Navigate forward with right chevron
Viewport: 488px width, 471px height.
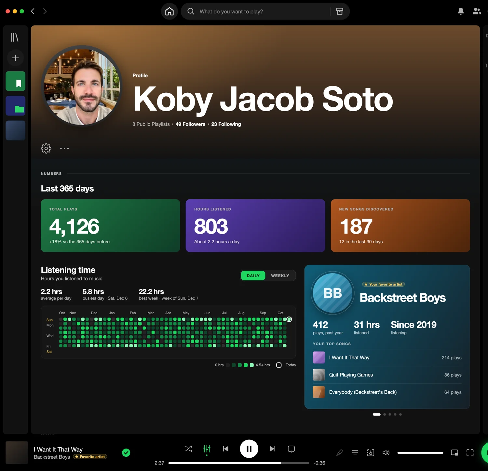(x=45, y=11)
